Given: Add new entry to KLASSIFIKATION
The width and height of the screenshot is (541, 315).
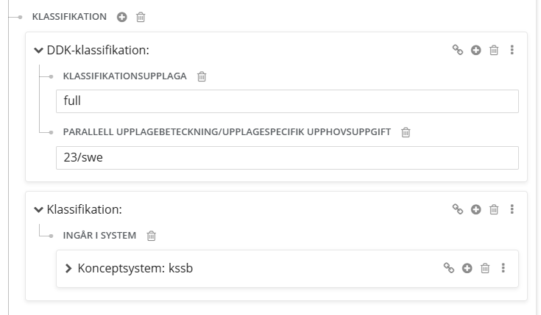Looking at the screenshot, I should (x=121, y=17).
